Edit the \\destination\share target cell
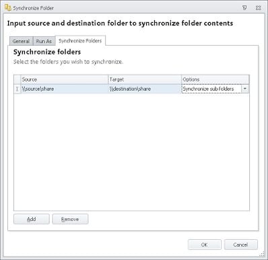268x260 pixels. click(145, 89)
